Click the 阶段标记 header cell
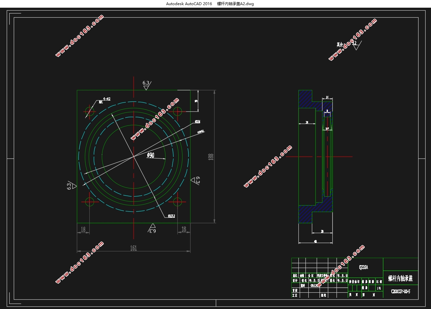Image resolution: width=431 pixels, height=309 pixels. tap(354, 281)
